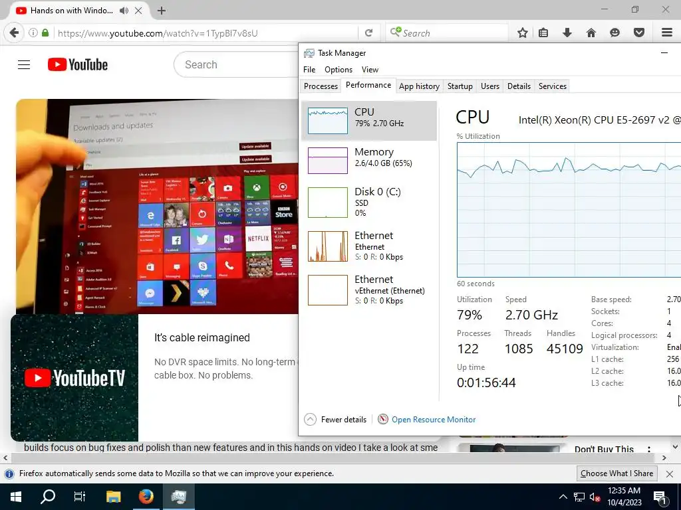This screenshot has width=681, height=510.
Task: Select Disk 0 (C:) performance item
Action: point(368,202)
